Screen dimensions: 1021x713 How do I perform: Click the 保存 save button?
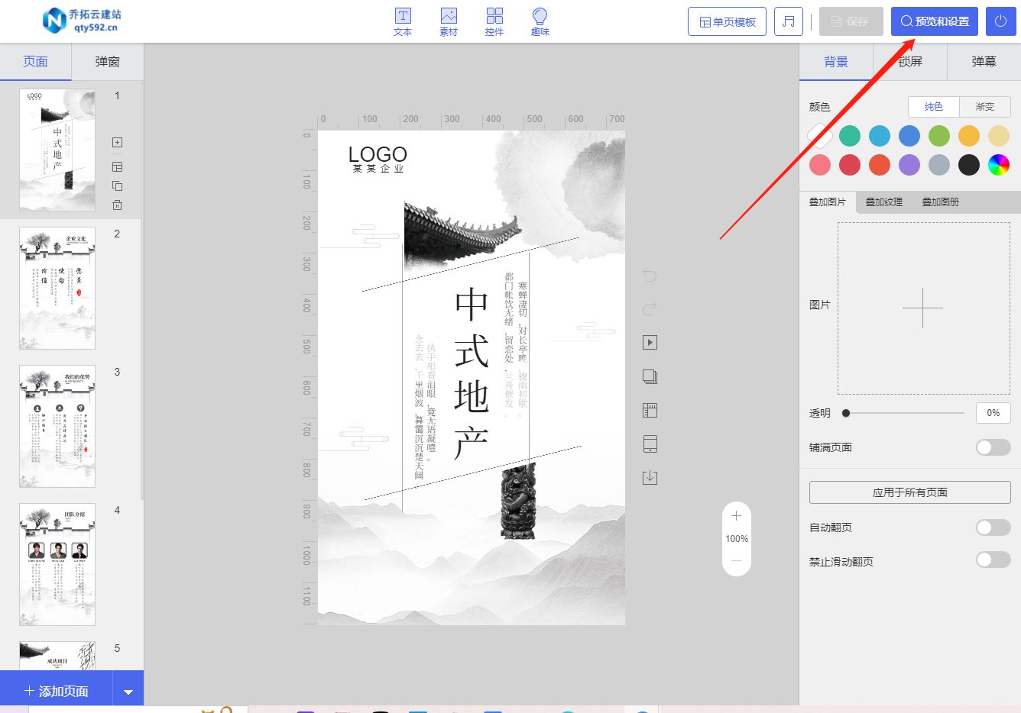click(x=851, y=21)
